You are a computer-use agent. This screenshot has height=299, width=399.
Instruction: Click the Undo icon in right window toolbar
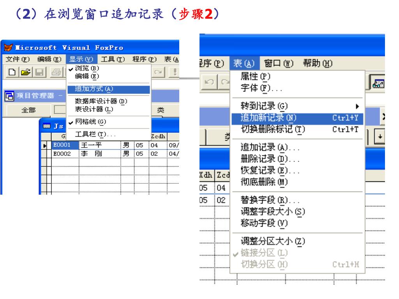[x=209, y=82]
